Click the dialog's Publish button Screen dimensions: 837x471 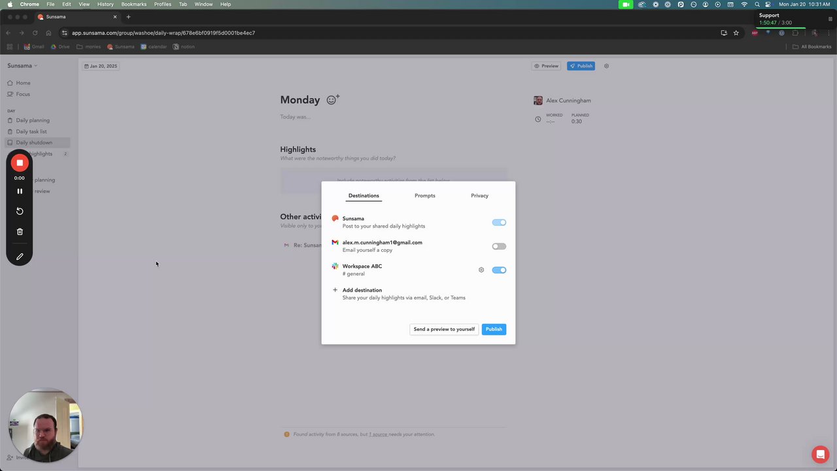tap(494, 329)
